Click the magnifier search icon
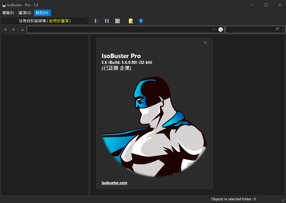Image resolution: width=286 pixels, height=203 pixels. click(x=277, y=29)
